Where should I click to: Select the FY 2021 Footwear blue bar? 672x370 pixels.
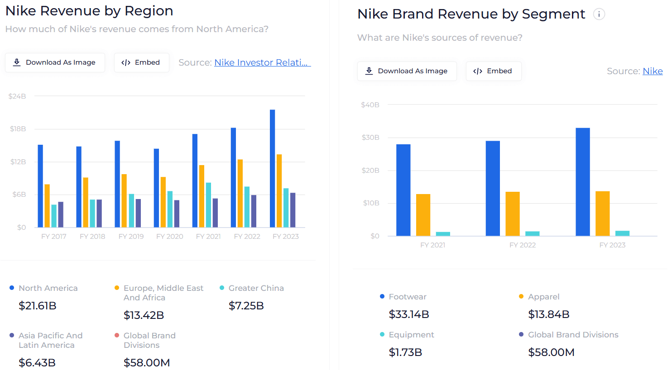403,190
